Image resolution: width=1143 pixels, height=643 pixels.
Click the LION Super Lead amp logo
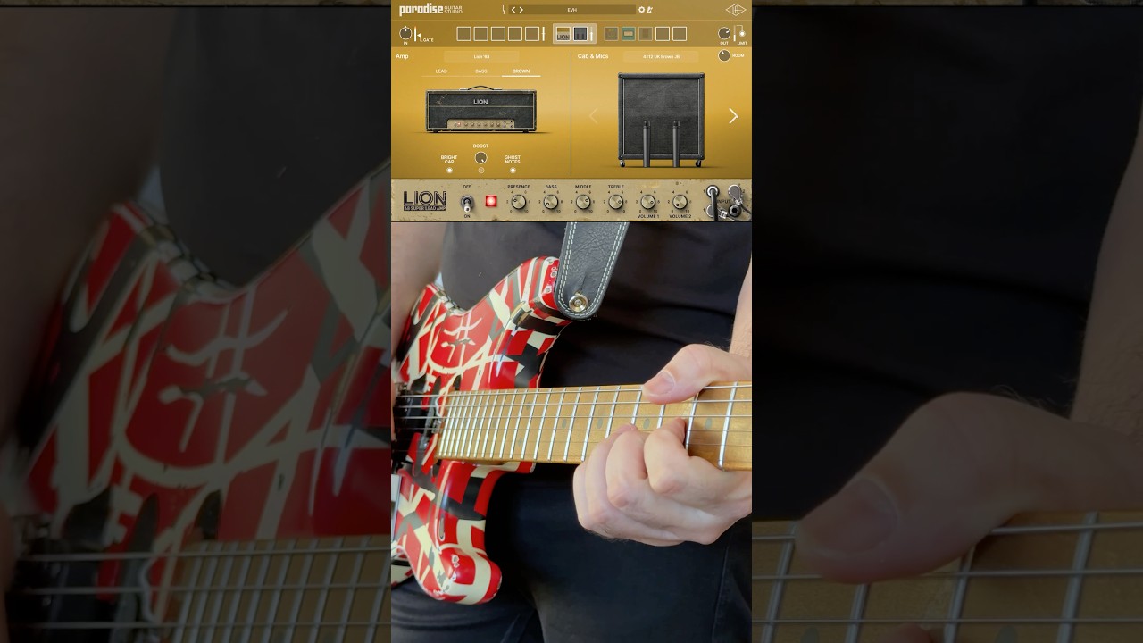pyautogui.click(x=425, y=200)
